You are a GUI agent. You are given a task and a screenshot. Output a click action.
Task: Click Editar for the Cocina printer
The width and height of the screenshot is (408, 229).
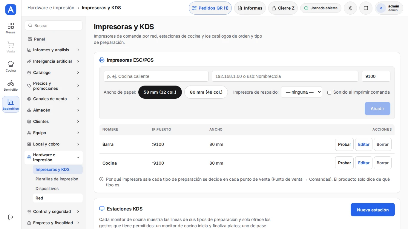pyautogui.click(x=364, y=163)
